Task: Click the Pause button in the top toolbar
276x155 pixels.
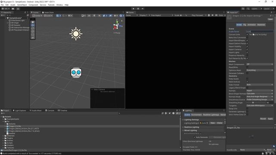Action: [x=138, y=9]
